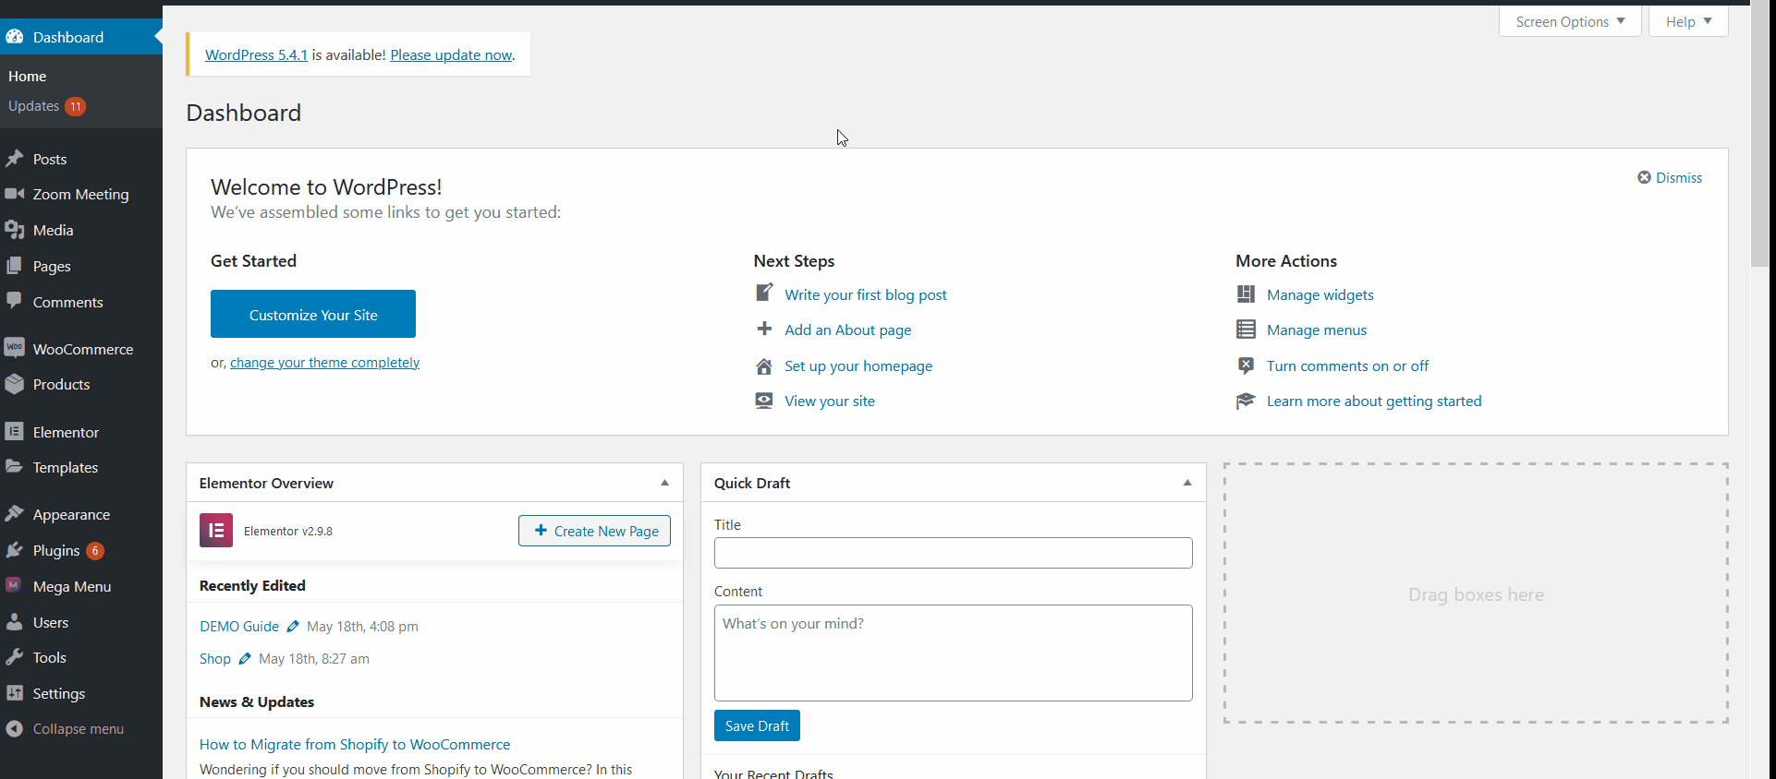Click Customize Your Site button

pos(313,314)
